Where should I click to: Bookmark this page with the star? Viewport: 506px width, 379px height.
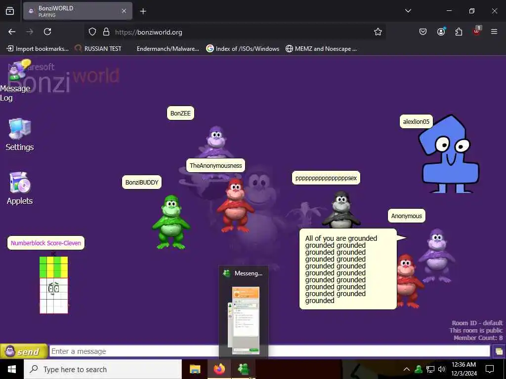point(378,32)
